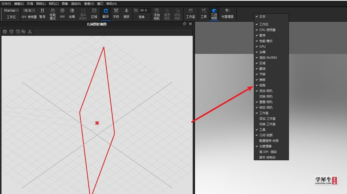This screenshot has height=194, width=347.
Task: Open the 渲染(R) menu
Action: pyautogui.click(x=76, y=4)
